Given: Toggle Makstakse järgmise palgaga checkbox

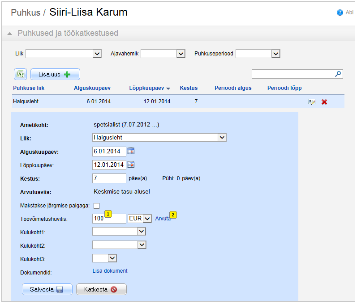Looking at the screenshot, I should [96, 206].
